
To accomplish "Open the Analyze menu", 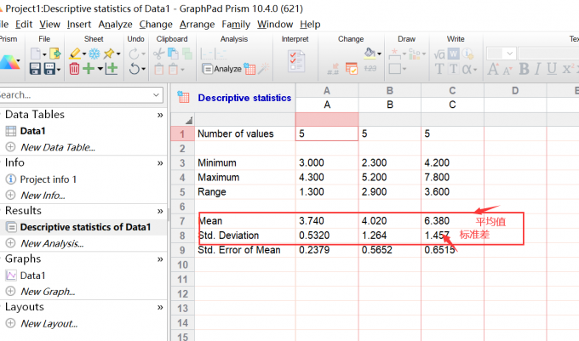I will [x=115, y=25].
